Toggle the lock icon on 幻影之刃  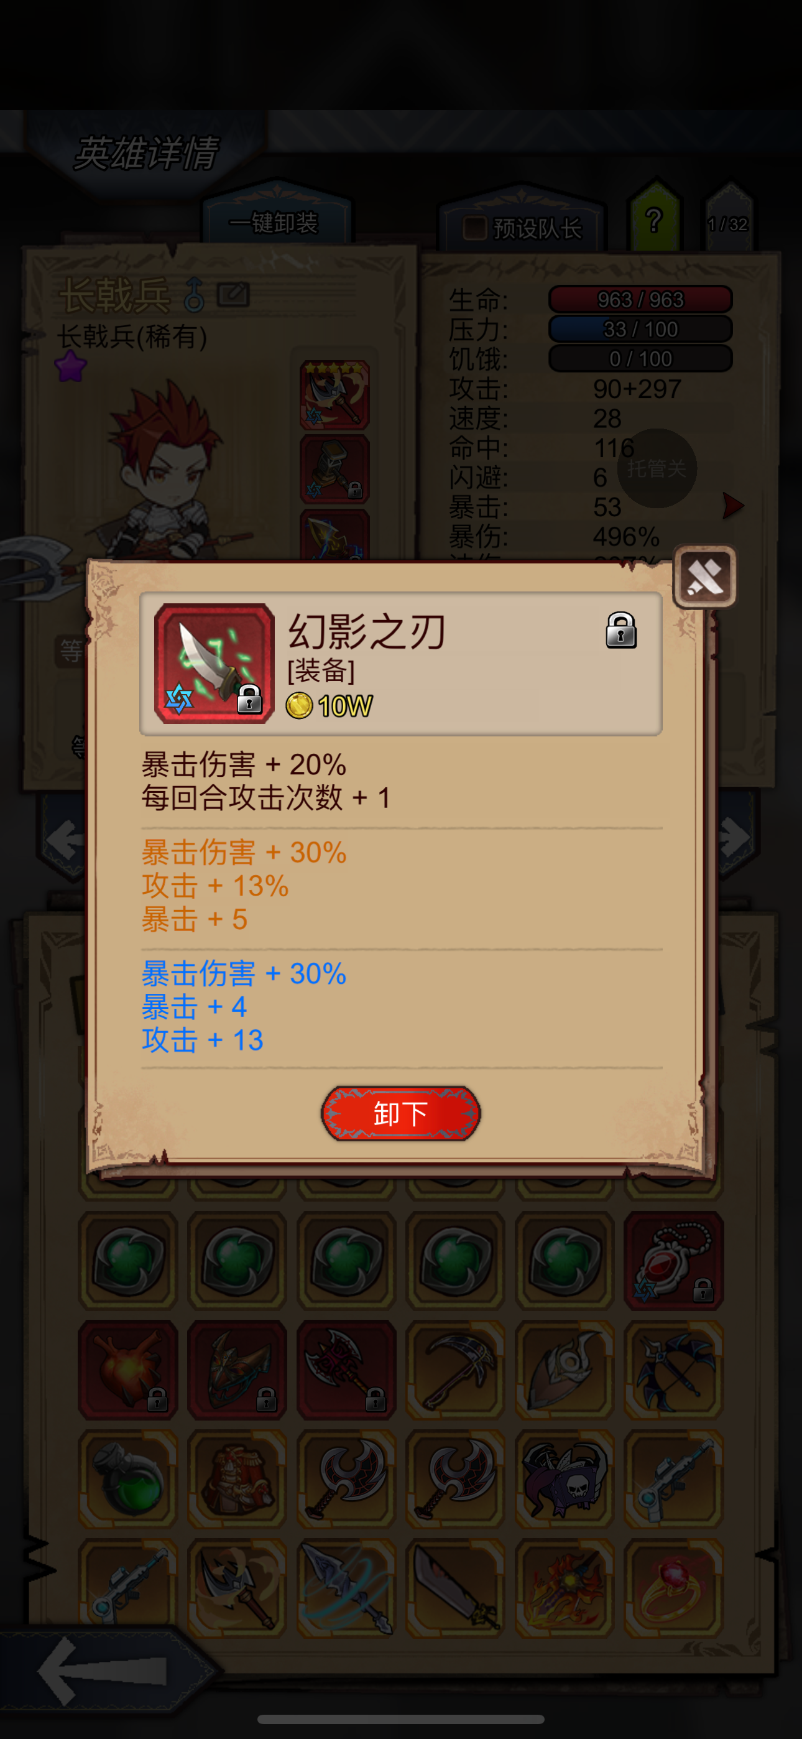pos(620,630)
